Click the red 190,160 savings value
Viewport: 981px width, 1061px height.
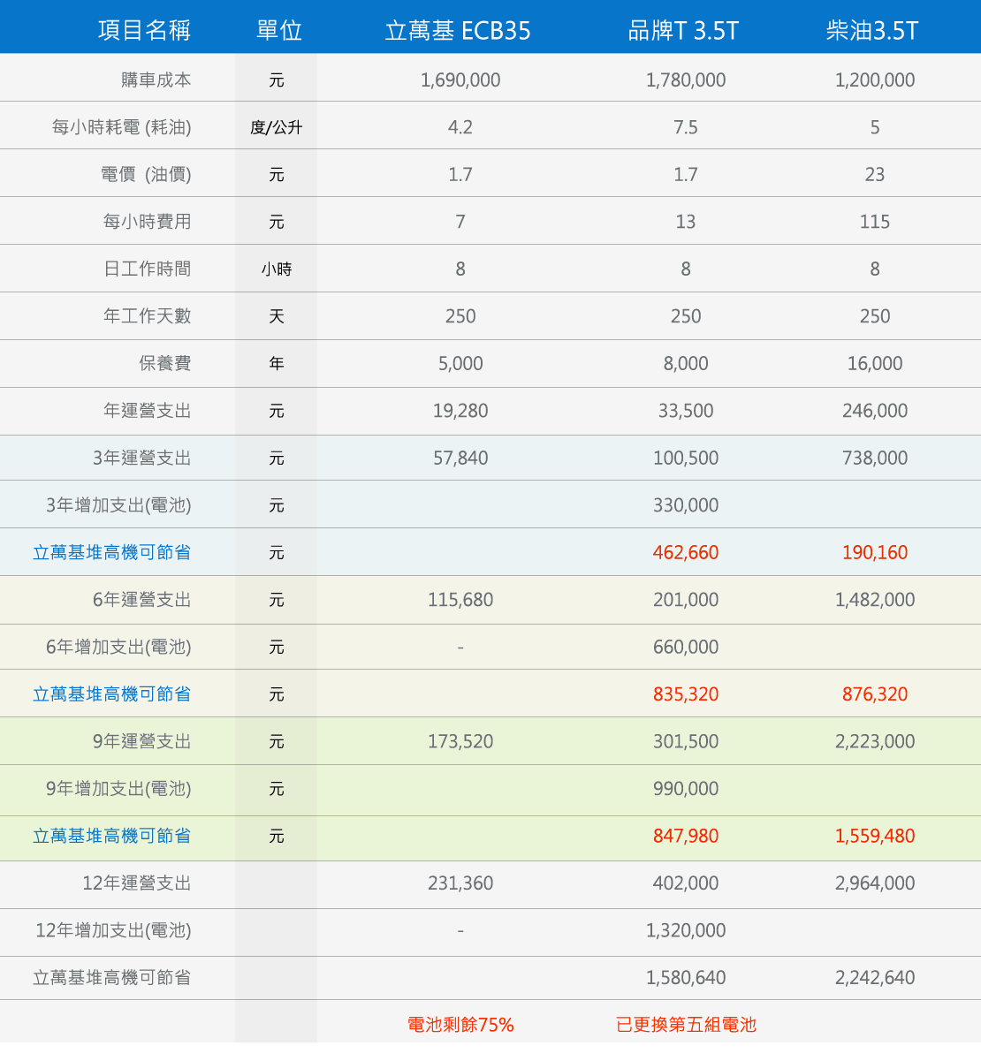click(x=875, y=552)
